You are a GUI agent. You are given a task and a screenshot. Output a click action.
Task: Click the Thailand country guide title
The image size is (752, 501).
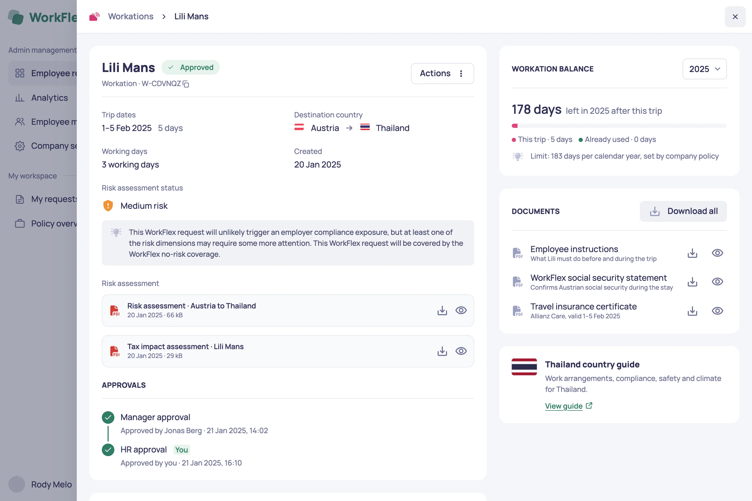[x=592, y=365]
